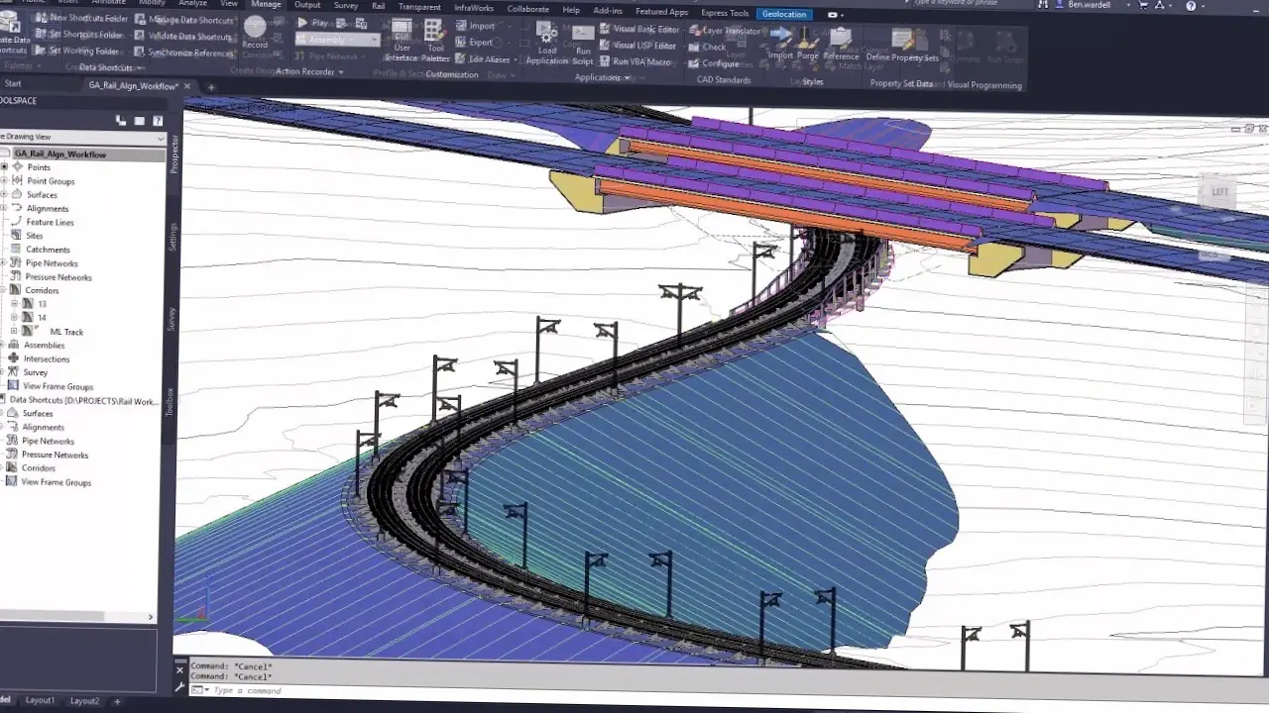1269x713 pixels.
Task: Click the Play action macro button
Action: [312, 22]
